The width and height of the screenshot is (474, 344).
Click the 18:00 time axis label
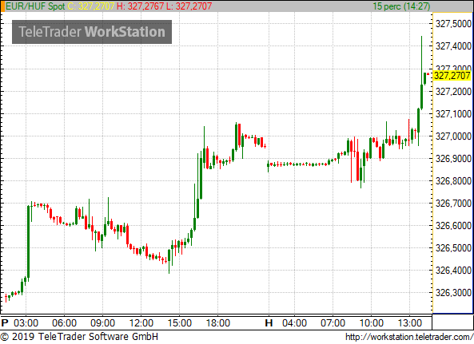[x=218, y=323]
